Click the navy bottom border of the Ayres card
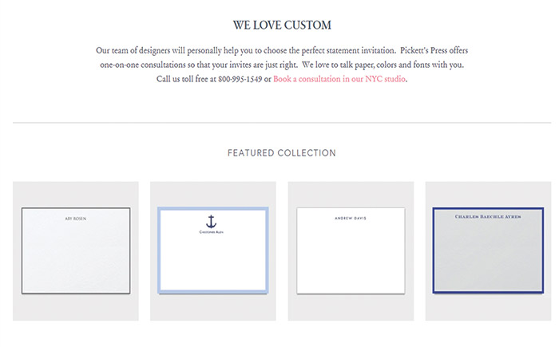559x347 pixels. coord(488,292)
